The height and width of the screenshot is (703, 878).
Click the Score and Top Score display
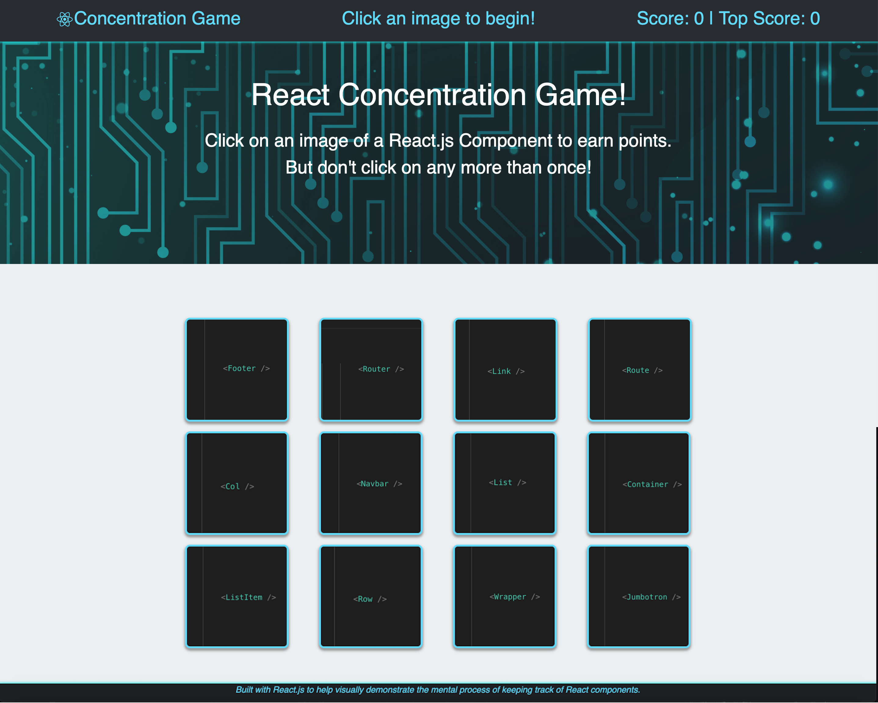[728, 19]
